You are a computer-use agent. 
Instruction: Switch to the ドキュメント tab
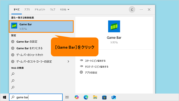coord(40,10)
